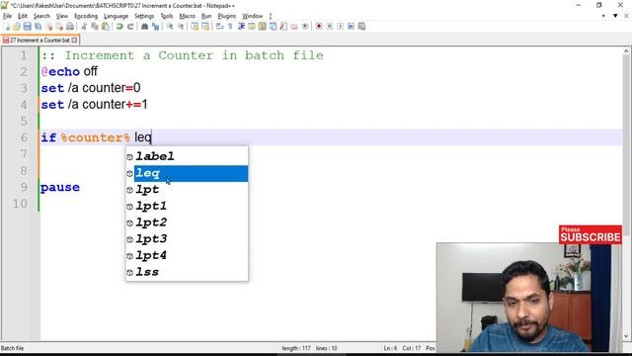Open the document list dropdown arrow
The height and width of the screenshot is (356, 632).
click(615, 16)
